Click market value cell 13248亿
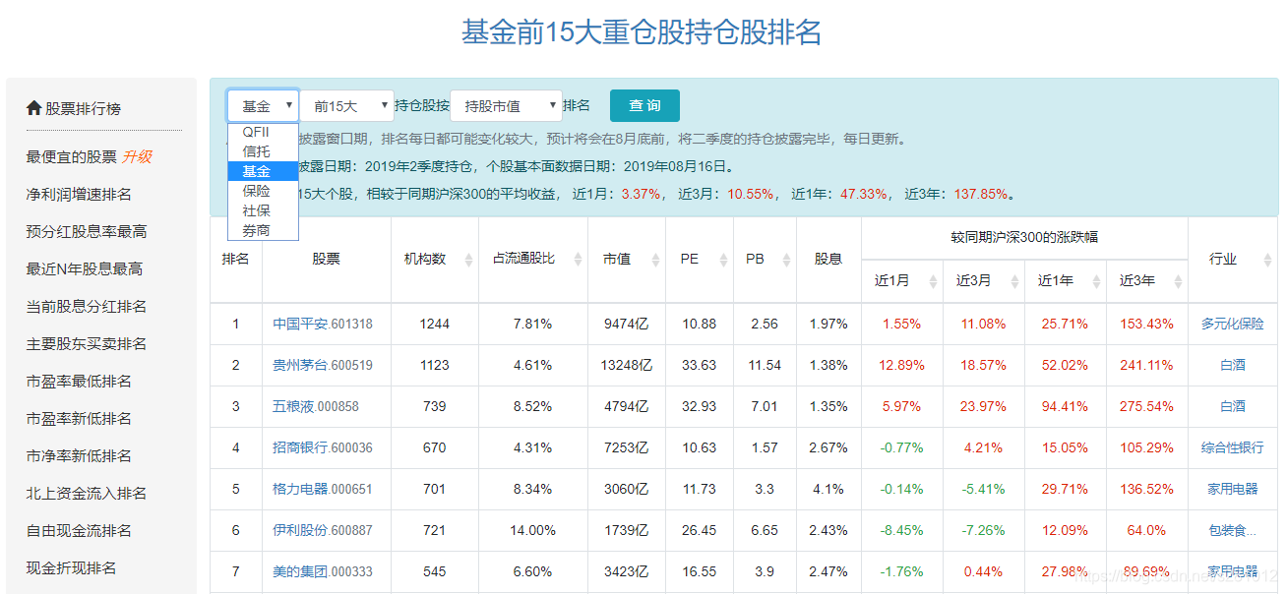 click(x=627, y=365)
